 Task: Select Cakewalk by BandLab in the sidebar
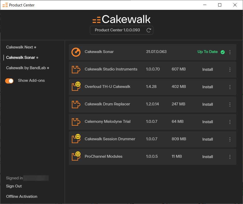[x=26, y=68]
